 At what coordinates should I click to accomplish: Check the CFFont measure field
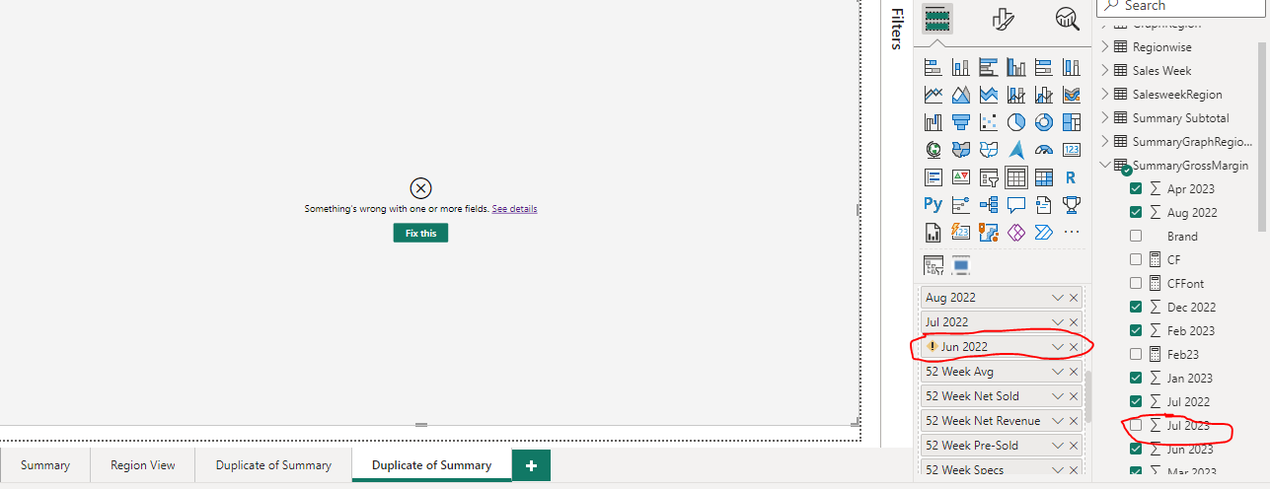[1136, 283]
